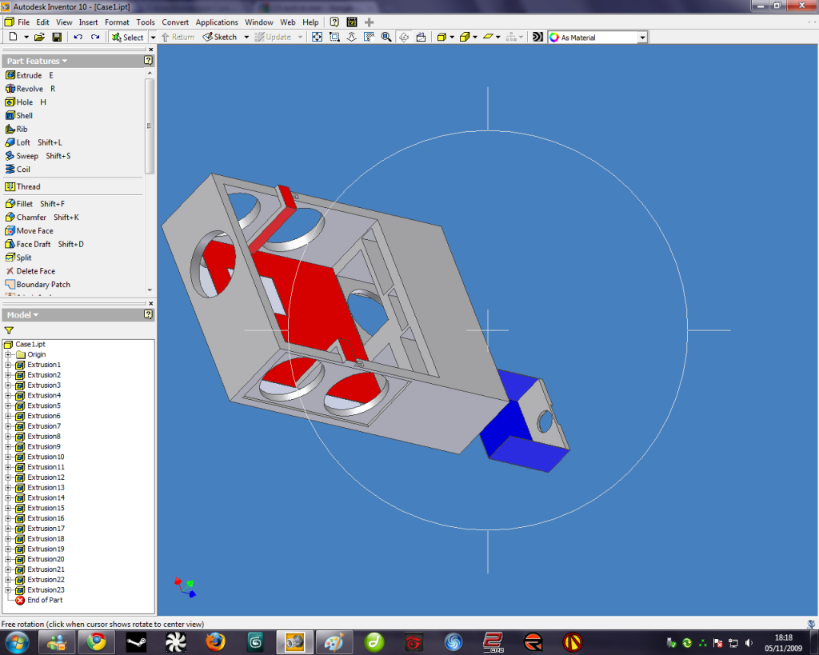
Task: Select the Shell feature tool
Action: (x=19, y=115)
